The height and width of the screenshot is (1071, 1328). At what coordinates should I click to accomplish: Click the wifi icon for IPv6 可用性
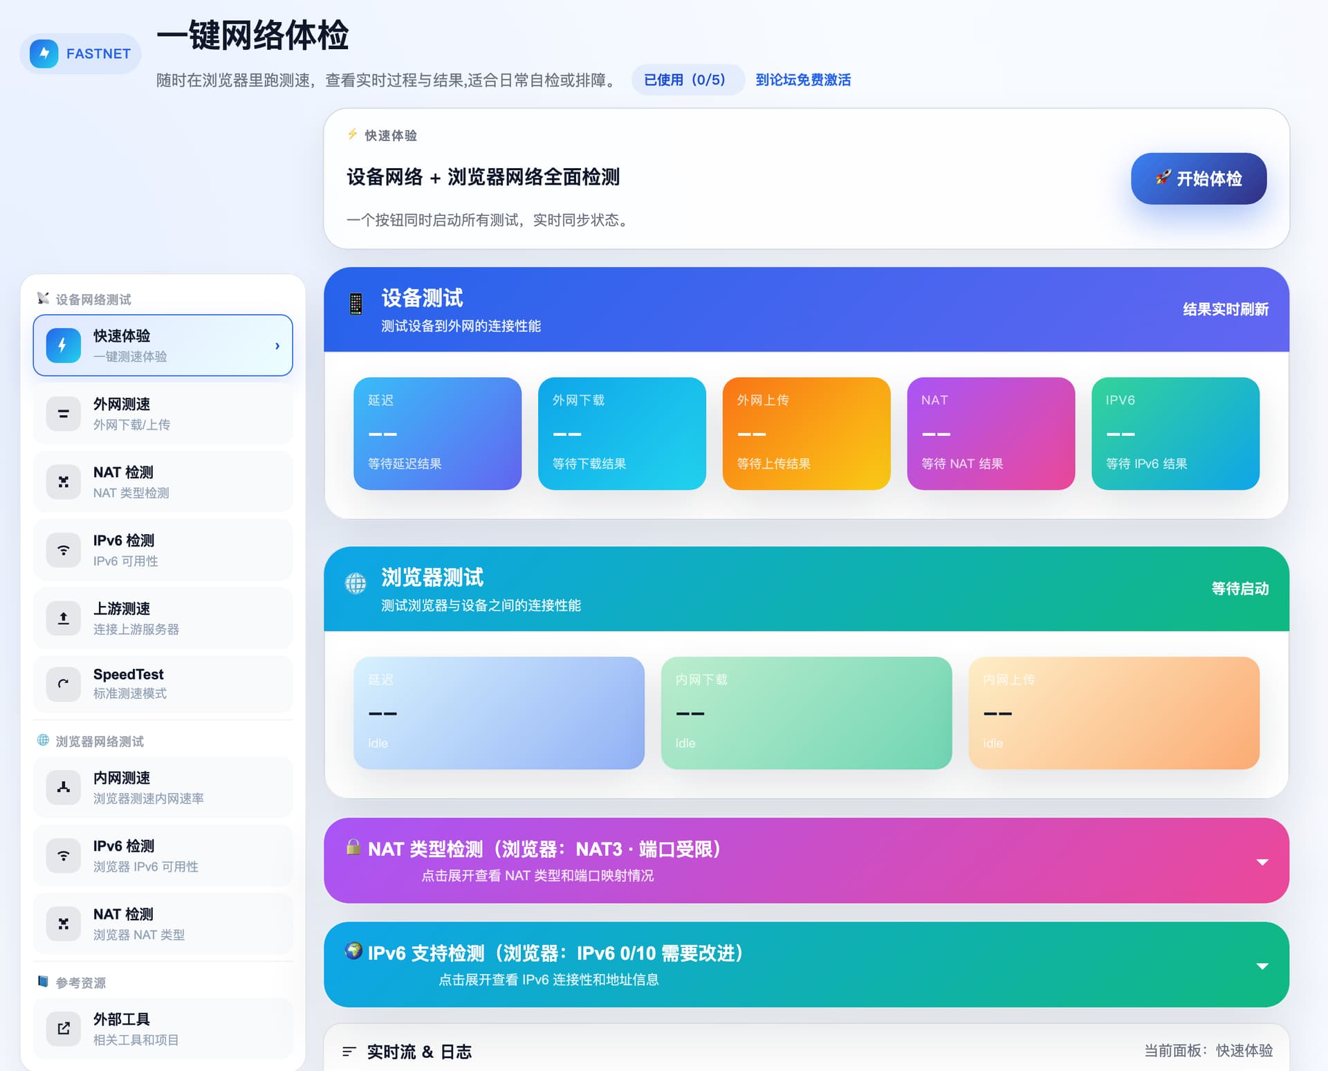63,550
